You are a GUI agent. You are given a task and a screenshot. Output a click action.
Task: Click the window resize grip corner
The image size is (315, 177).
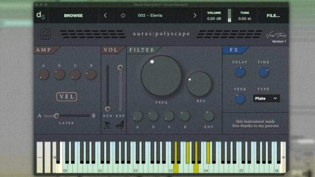pyautogui.click(x=287, y=173)
